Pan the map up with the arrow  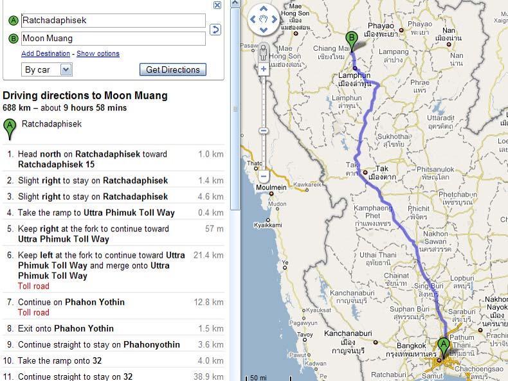pyautogui.click(x=264, y=9)
